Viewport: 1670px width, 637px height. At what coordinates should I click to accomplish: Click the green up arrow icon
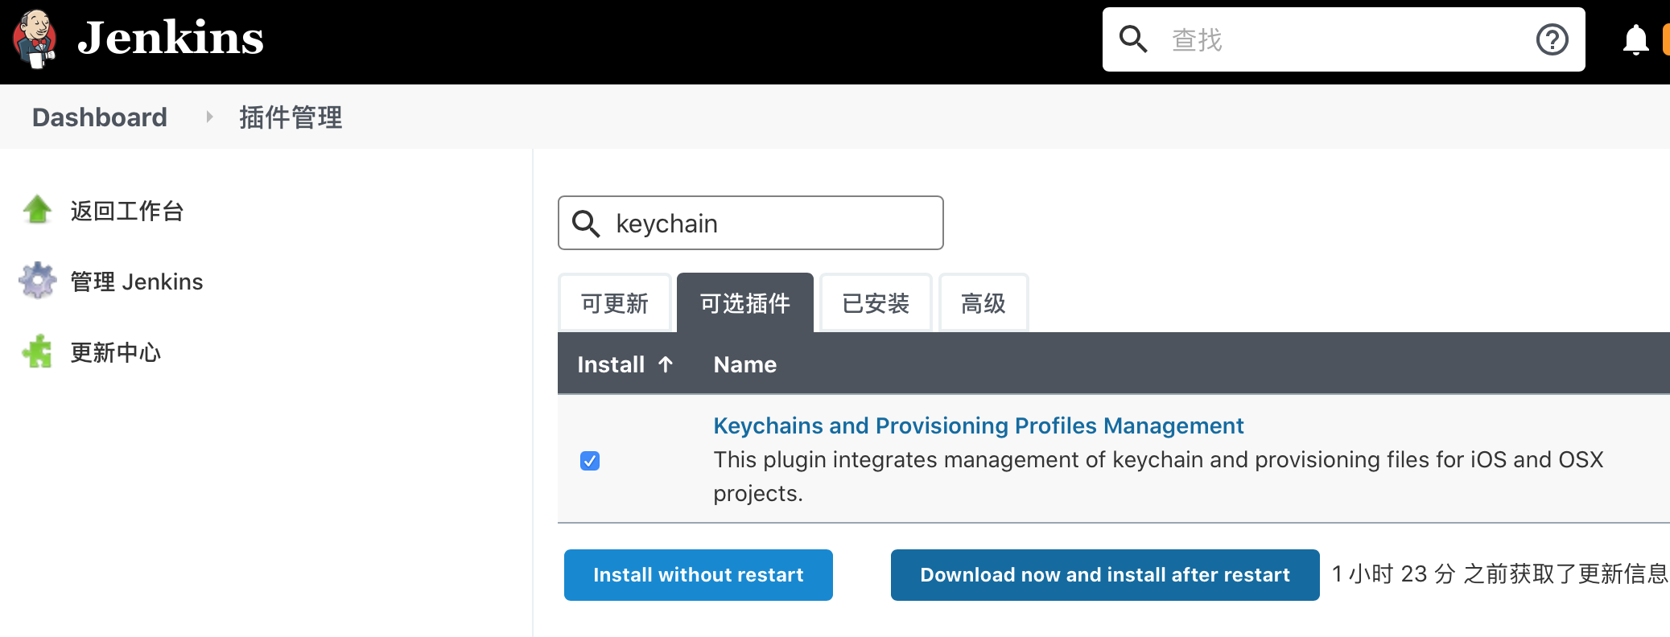click(x=37, y=211)
